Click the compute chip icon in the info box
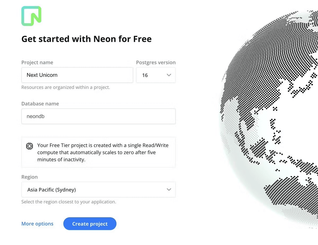318x245 pixels. [x=29, y=146]
